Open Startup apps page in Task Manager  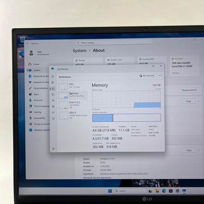(53, 101)
